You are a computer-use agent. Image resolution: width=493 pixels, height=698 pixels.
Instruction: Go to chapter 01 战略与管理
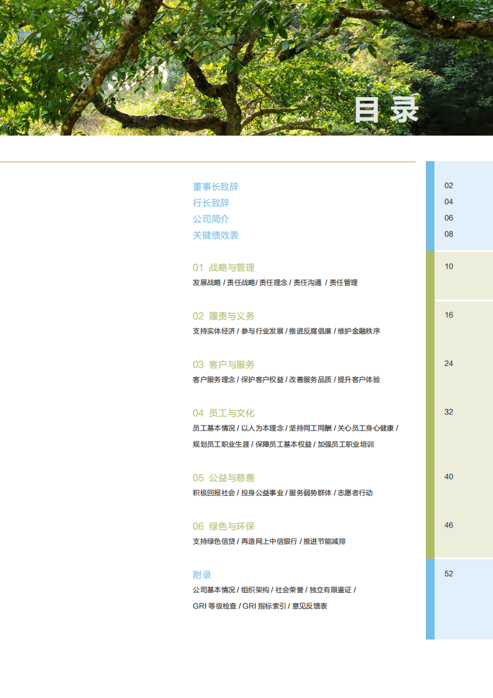coord(223,268)
